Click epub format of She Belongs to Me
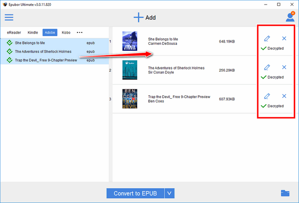 tap(91, 43)
